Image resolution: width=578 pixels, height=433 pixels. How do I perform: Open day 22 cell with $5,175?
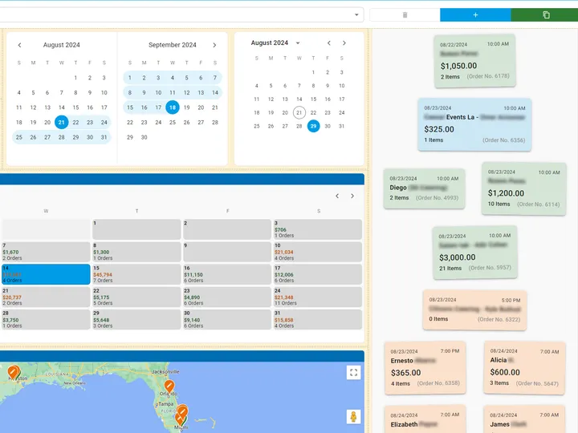point(136,297)
